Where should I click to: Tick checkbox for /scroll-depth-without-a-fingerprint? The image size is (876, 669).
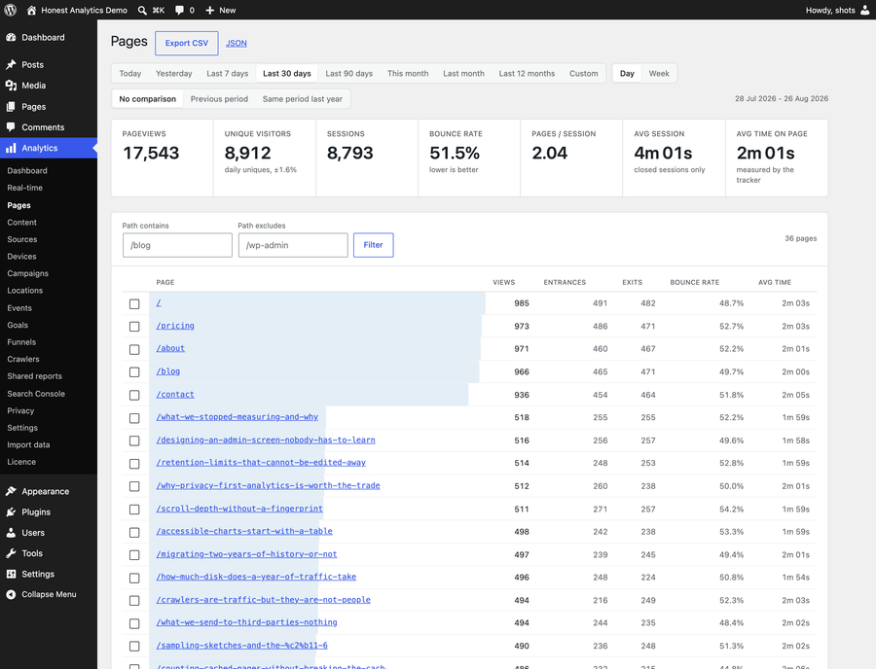[x=134, y=510]
